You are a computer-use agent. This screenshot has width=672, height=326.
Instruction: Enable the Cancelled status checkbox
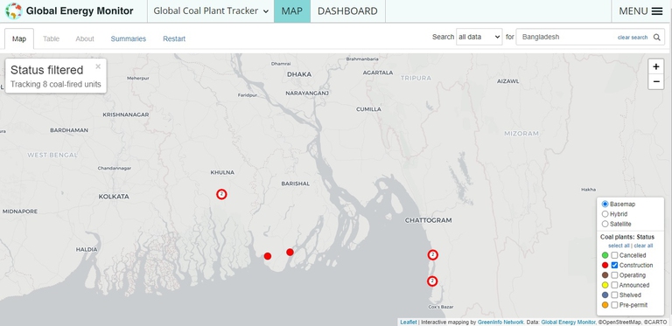614,255
